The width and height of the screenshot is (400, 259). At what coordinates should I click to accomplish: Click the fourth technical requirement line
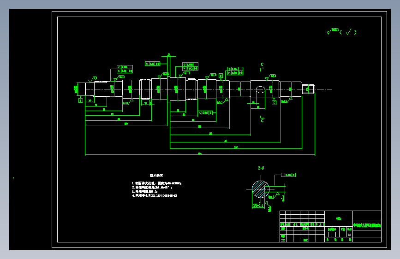click(155, 196)
